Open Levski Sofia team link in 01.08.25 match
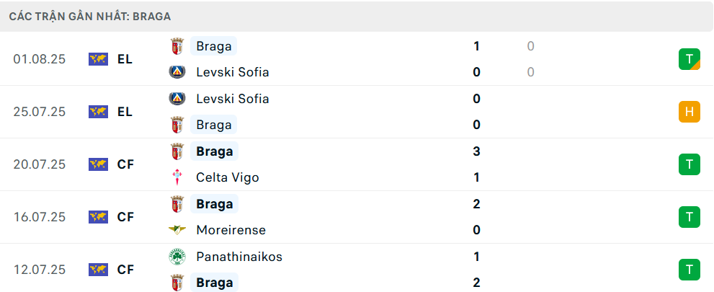This screenshot has height=292, width=714. tap(232, 72)
